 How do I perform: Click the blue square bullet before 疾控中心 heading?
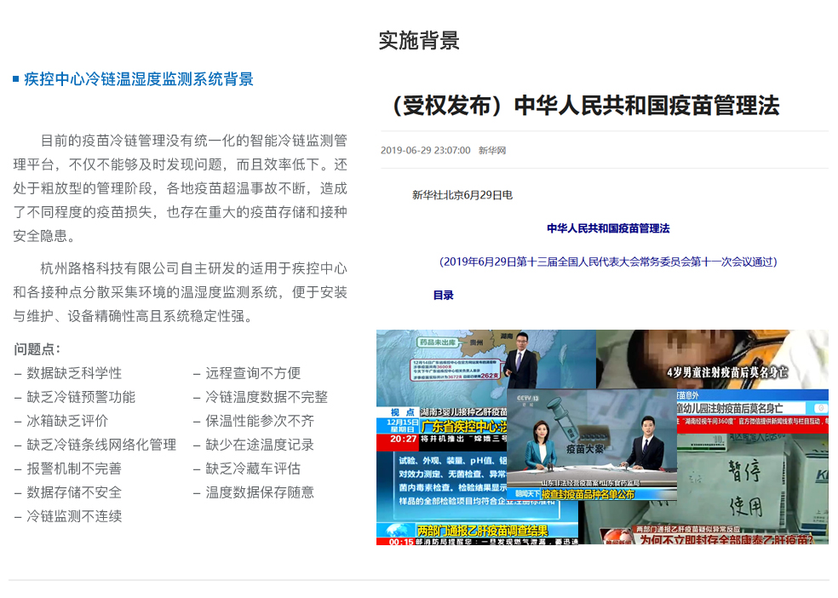(16, 80)
